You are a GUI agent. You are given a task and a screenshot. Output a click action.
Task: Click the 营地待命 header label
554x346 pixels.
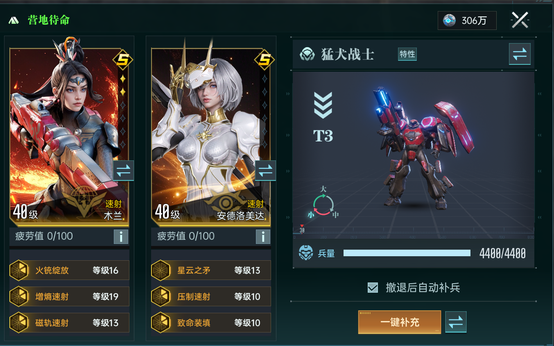click(49, 20)
